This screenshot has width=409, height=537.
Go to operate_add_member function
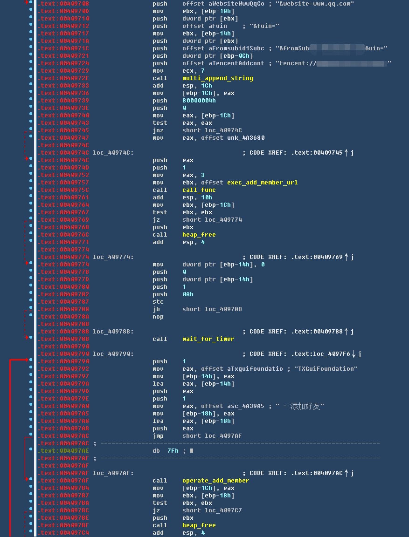click(x=215, y=481)
